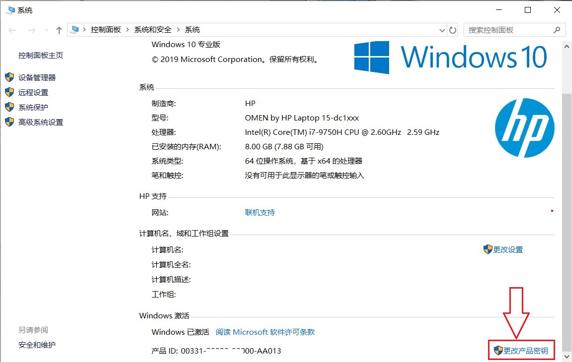Open 远程设置 from the sidebar
The image size is (572, 362).
click(34, 93)
